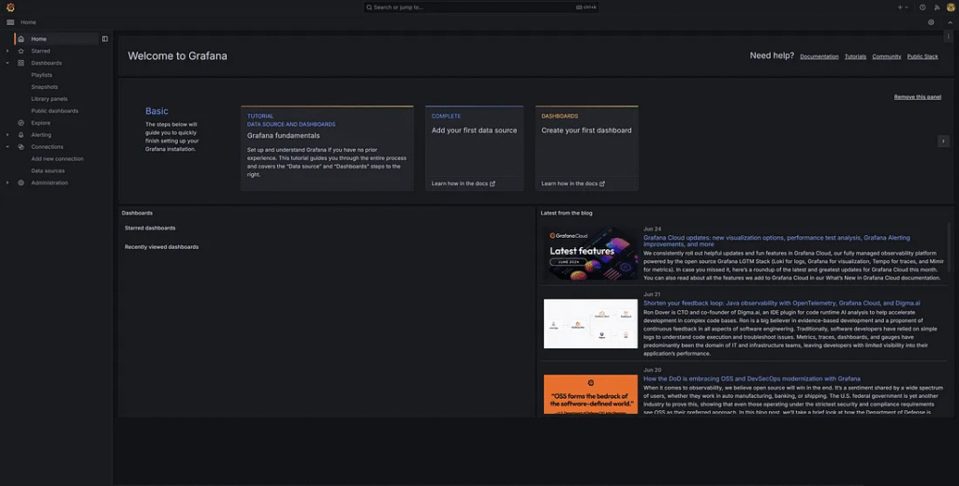The image size is (959, 486).
Task: Open Data sources in the sidebar
Action: click(48, 170)
